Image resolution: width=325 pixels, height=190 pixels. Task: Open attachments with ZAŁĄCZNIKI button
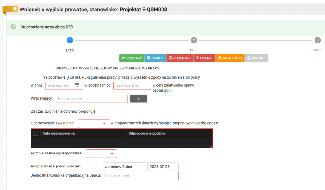229,58
